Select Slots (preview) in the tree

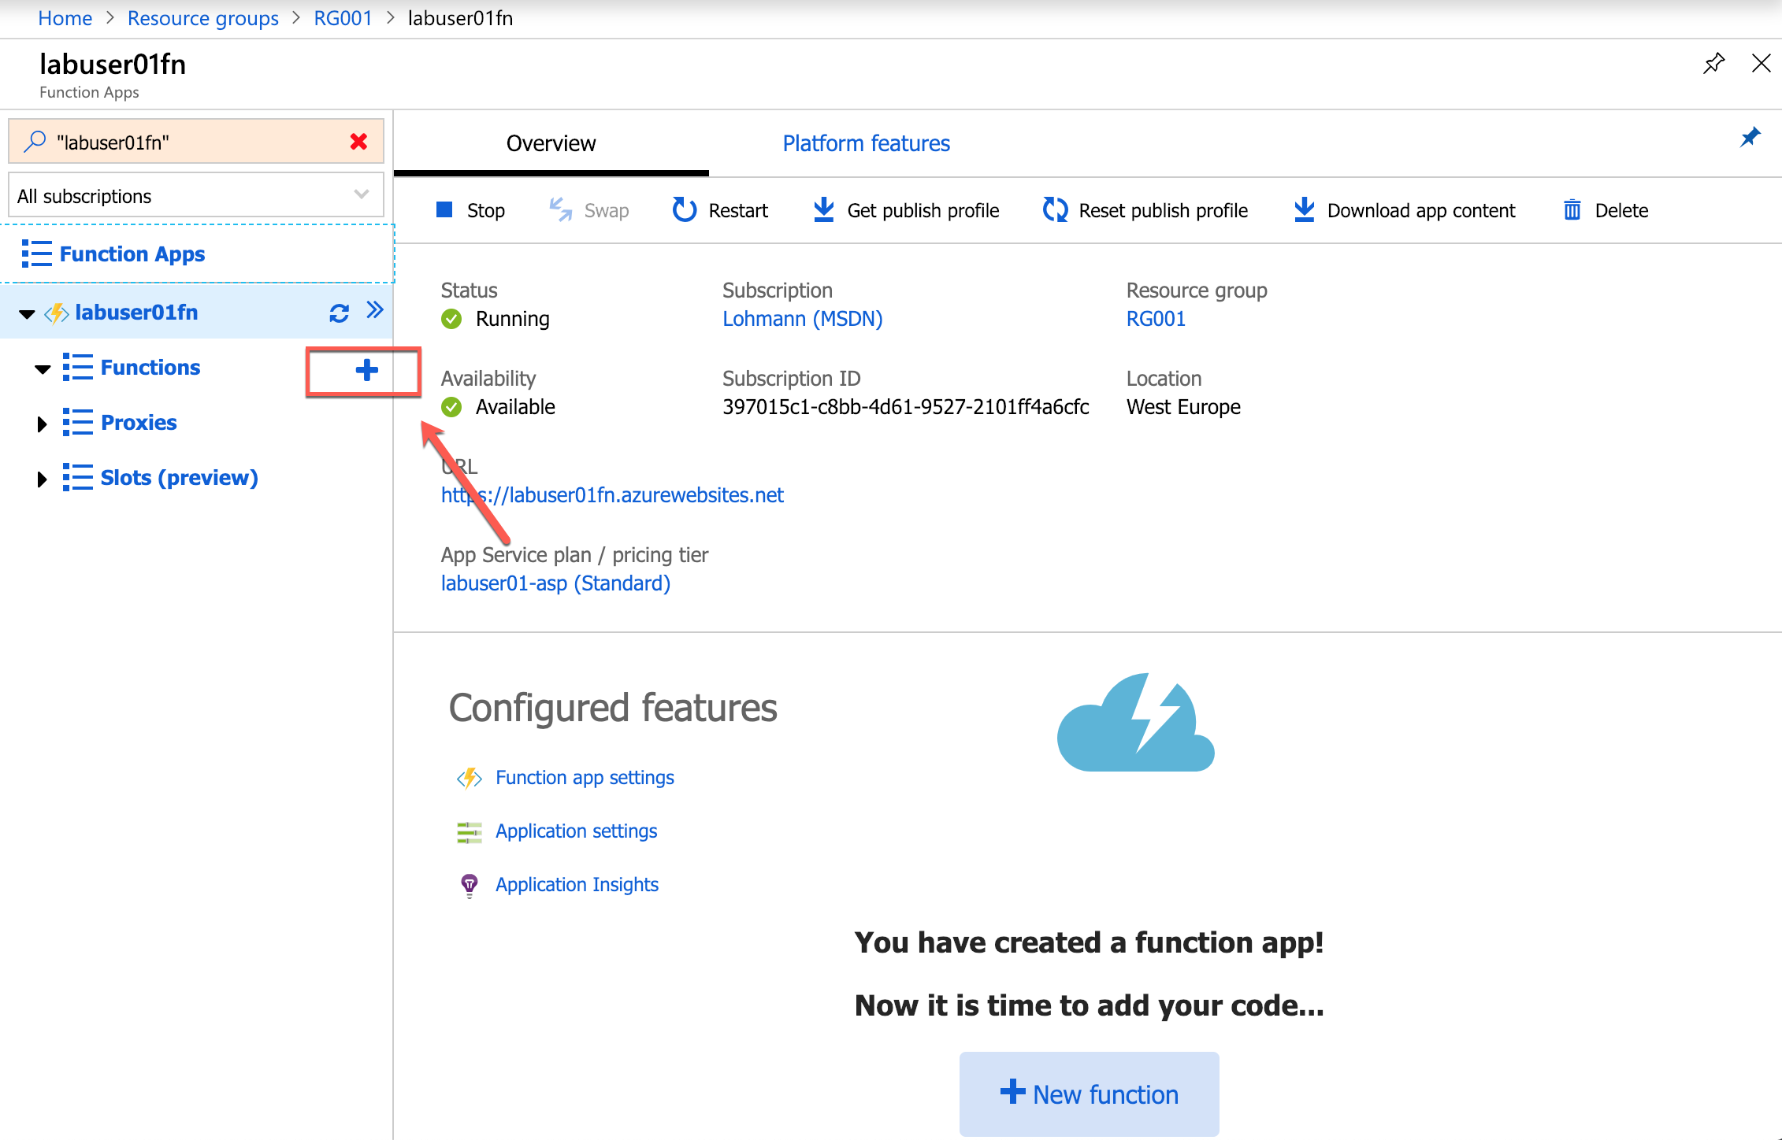click(x=179, y=478)
